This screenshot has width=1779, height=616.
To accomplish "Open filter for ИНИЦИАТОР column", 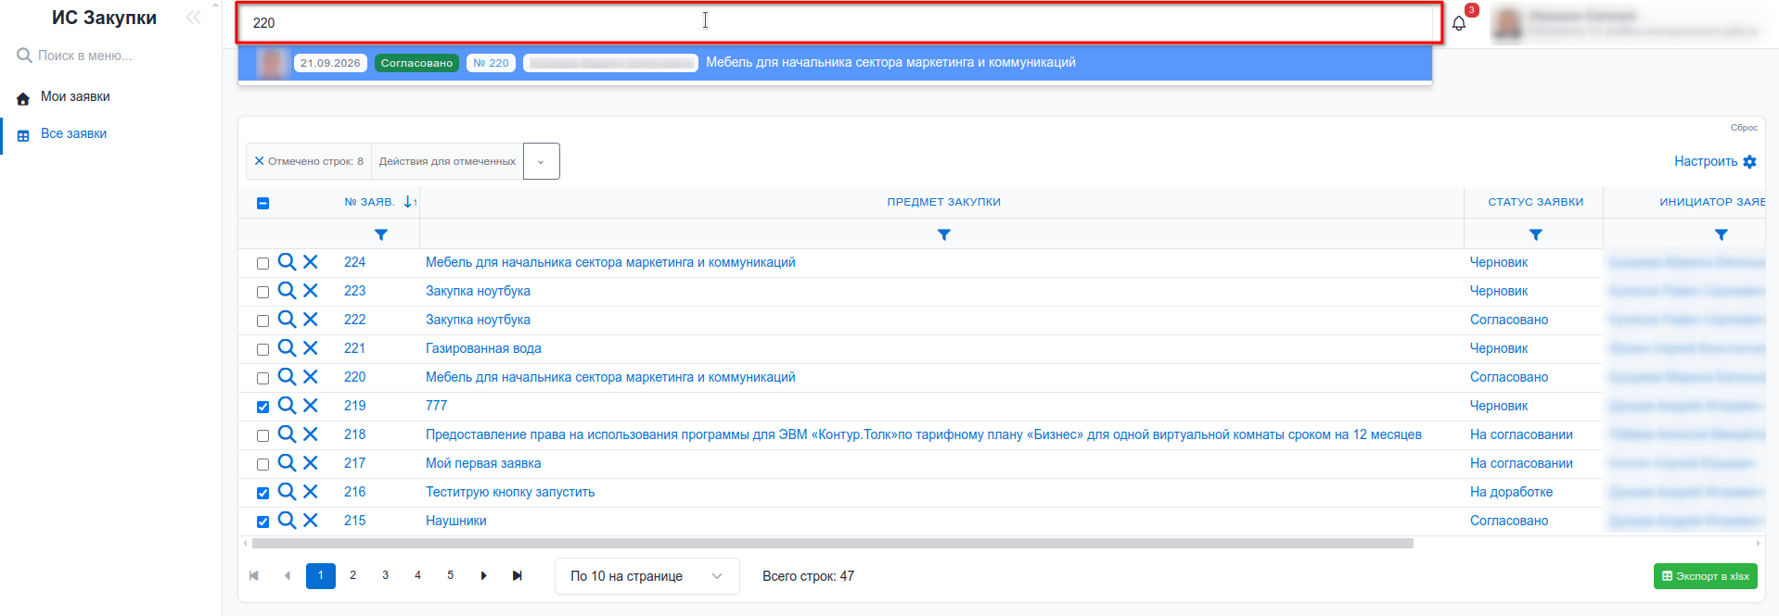I will [1721, 235].
